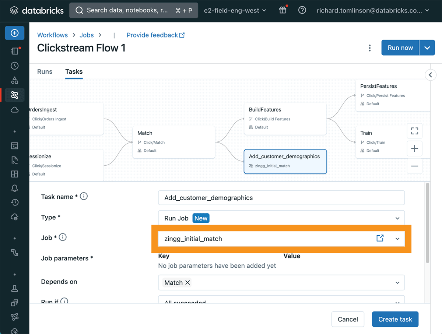Zoom out the task graph with minus
The image size is (442, 334).
pyautogui.click(x=414, y=166)
